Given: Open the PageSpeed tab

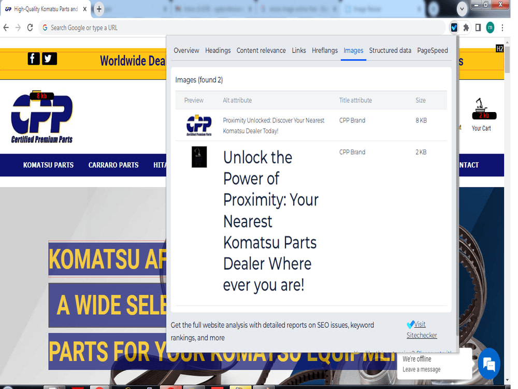Looking at the screenshot, I should point(433,50).
